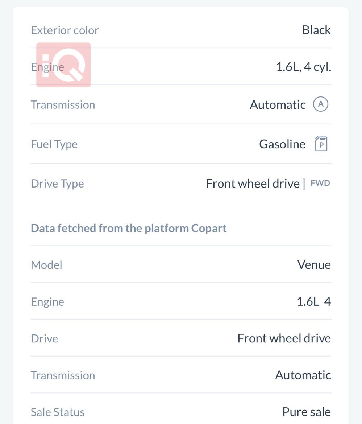
Task: Click the automatic transmission 'A' icon
Action: [x=321, y=104]
